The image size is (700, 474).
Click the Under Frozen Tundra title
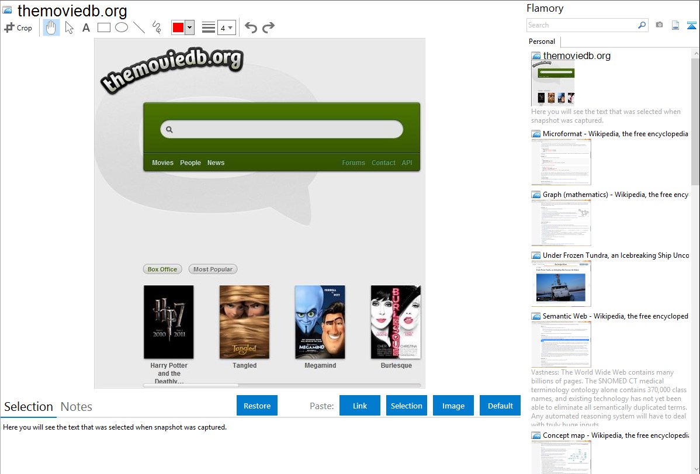point(616,255)
